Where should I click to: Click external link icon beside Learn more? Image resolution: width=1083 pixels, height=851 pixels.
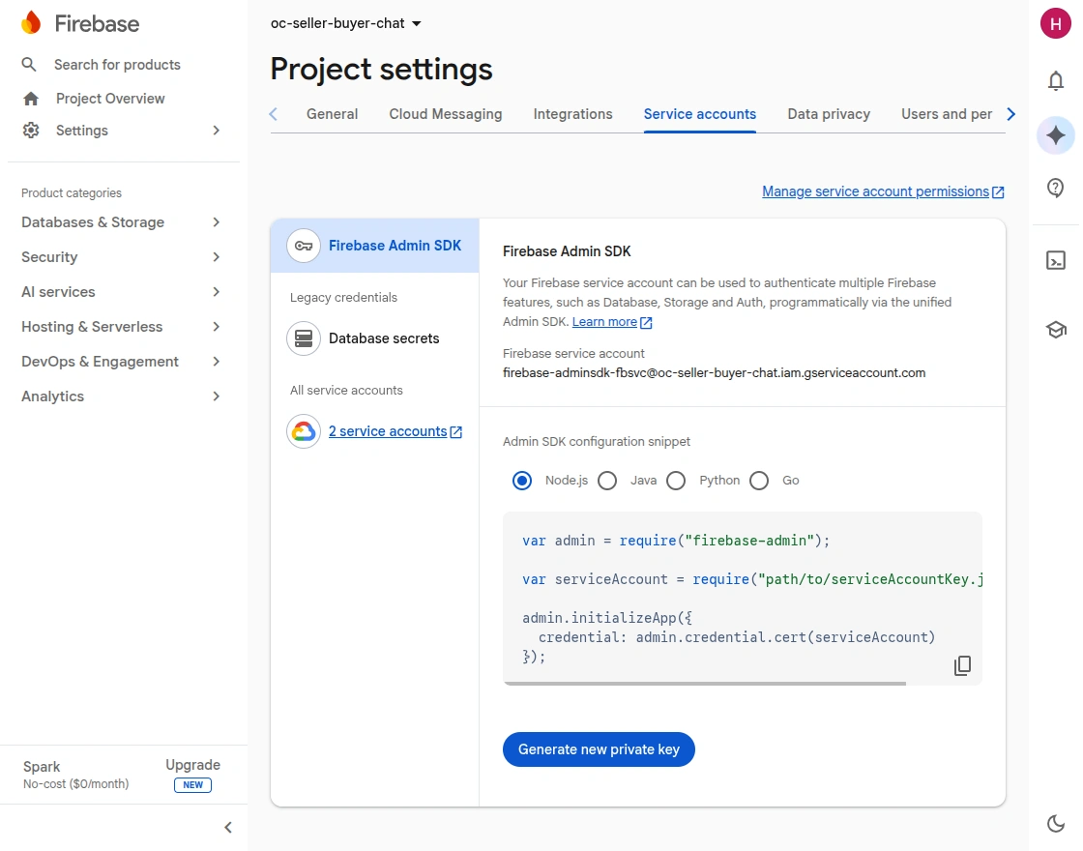[646, 323]
